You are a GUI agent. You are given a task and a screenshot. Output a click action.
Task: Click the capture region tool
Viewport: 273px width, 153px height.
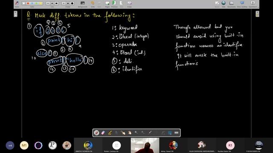170,133
